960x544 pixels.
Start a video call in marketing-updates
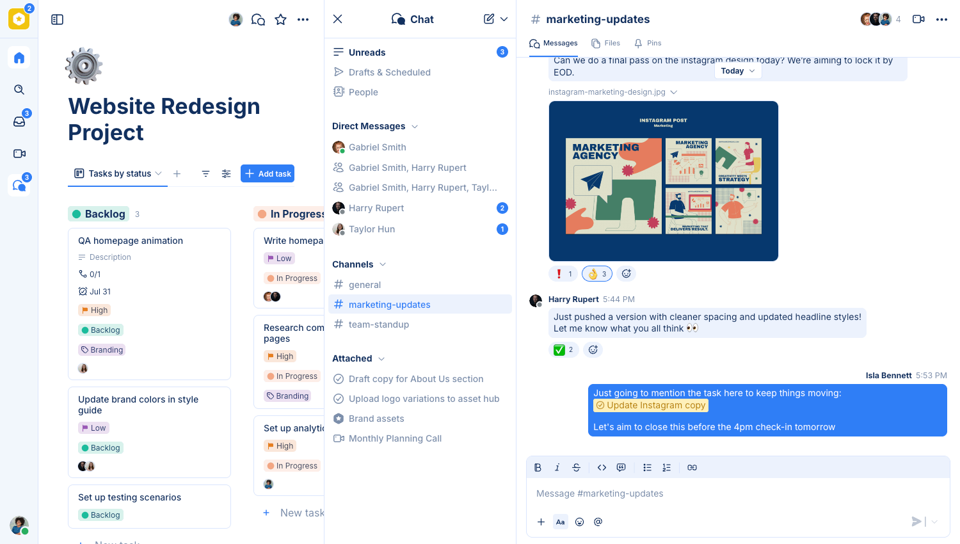click(x=918, y=19)
